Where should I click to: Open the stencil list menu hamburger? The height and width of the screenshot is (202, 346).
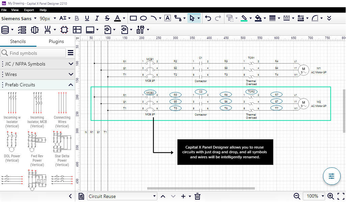tap(71, 53)
